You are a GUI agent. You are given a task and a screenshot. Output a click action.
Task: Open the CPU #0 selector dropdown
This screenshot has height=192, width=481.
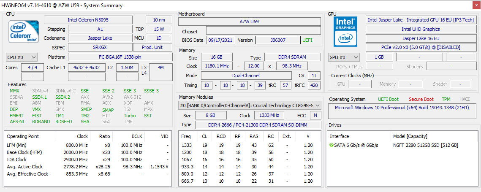click(22, 57)
